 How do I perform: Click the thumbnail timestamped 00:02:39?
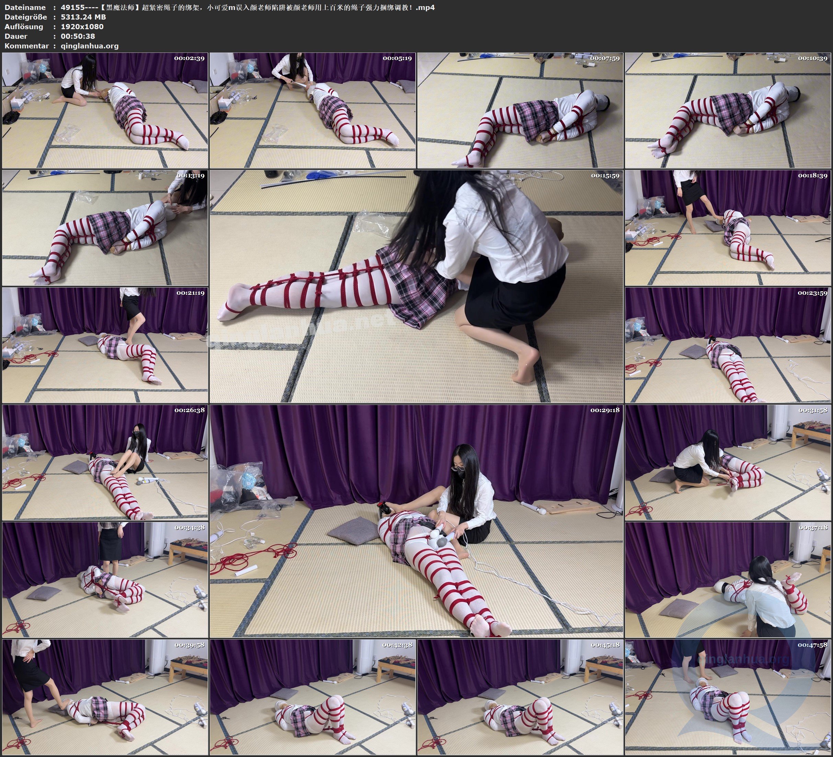[105, 110]
